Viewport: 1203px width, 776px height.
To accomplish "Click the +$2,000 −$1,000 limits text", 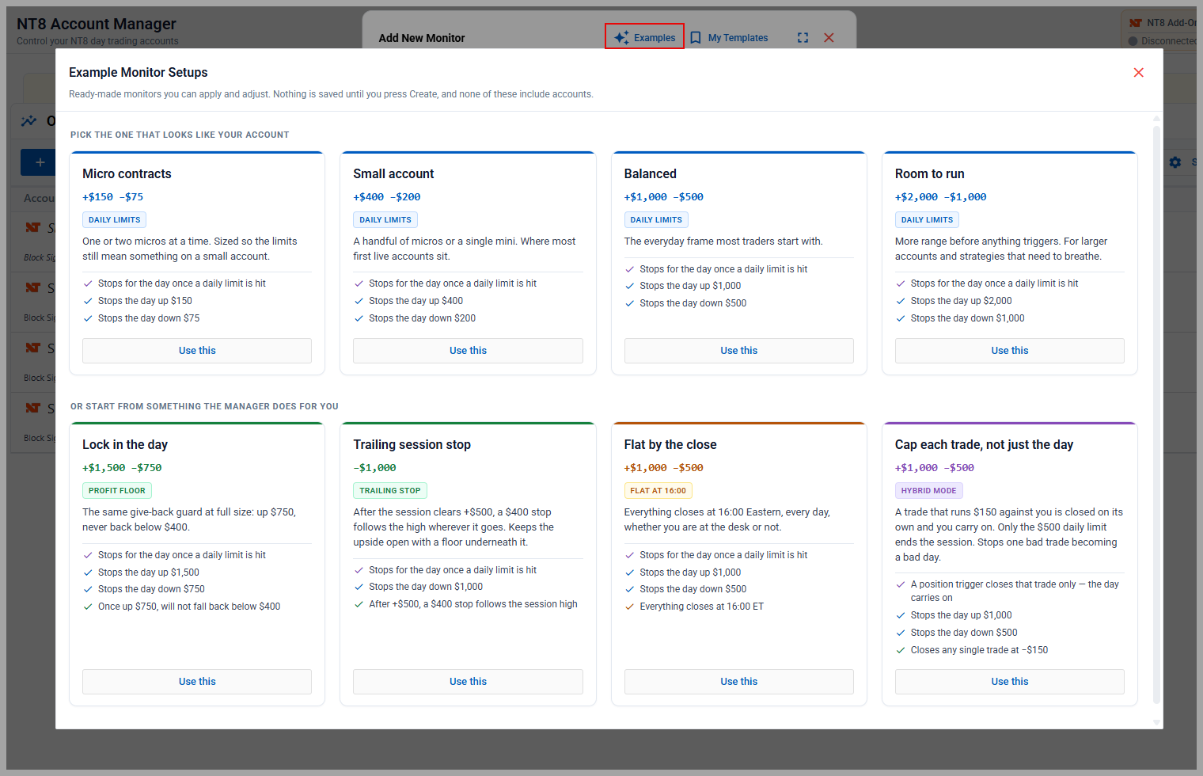I will 940,197.
